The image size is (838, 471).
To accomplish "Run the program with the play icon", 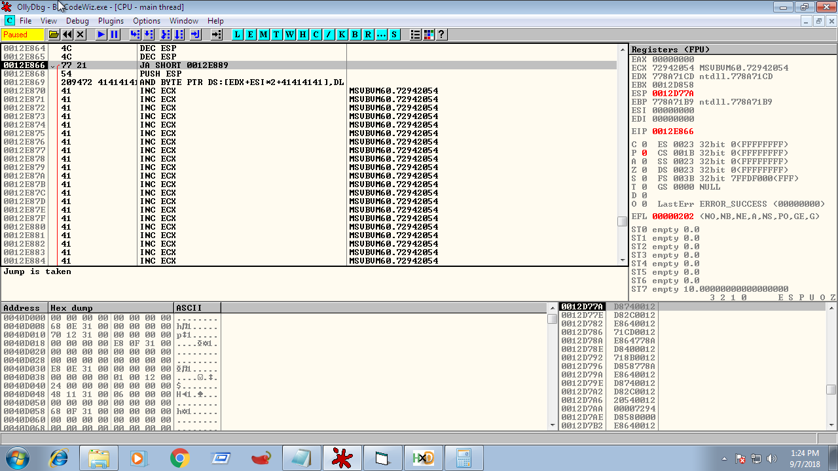I will pyautogui.click(x=101, y=35).
